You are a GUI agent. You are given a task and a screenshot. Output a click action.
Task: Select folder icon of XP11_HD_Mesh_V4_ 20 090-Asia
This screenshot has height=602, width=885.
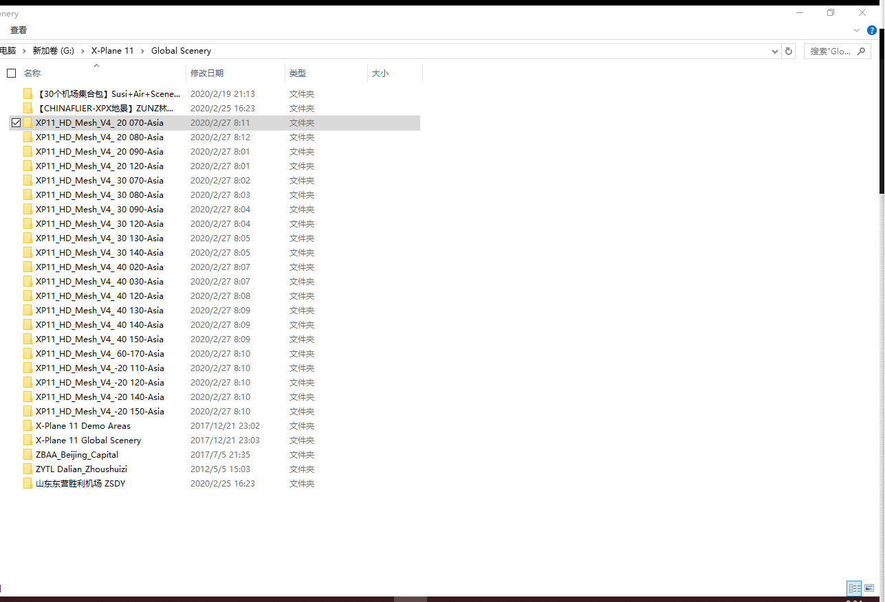pyautogui.click(x=28, y=151)
